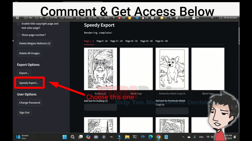Screen dimensions: 252x141
Task: Open the browser apps grid icon
Action: click(17, 18)
